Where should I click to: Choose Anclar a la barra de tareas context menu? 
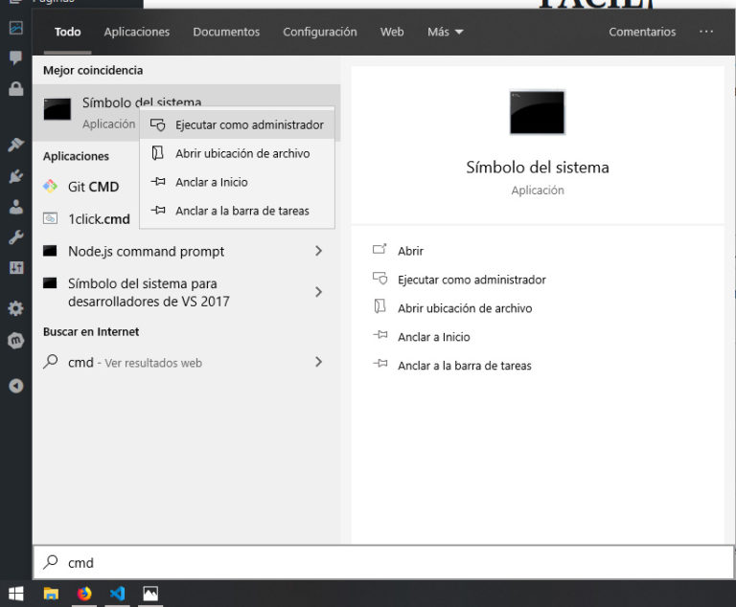(x=237, y=211)
